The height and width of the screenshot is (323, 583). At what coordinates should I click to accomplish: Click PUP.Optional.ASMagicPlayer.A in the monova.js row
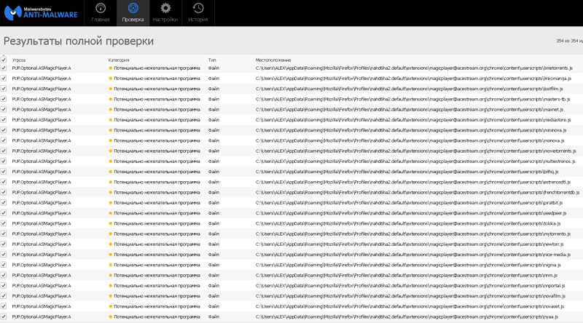[x=42, y=140]
